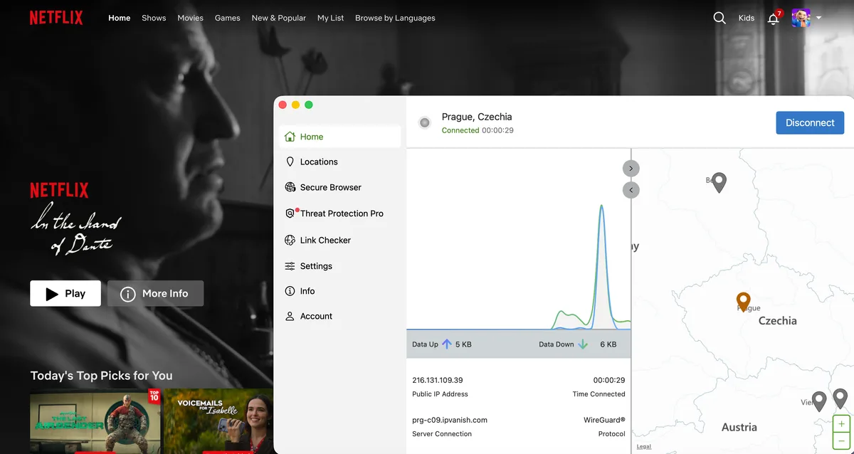Open Locations label in VPN sidebar
This screenshot has width=854, height=454.
click(319, 162)
